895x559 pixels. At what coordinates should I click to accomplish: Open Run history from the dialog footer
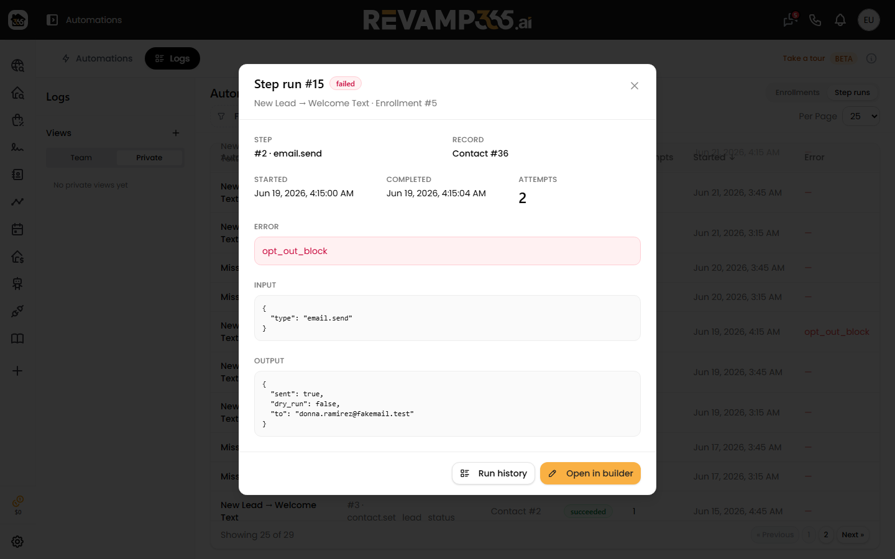point(493,473)
